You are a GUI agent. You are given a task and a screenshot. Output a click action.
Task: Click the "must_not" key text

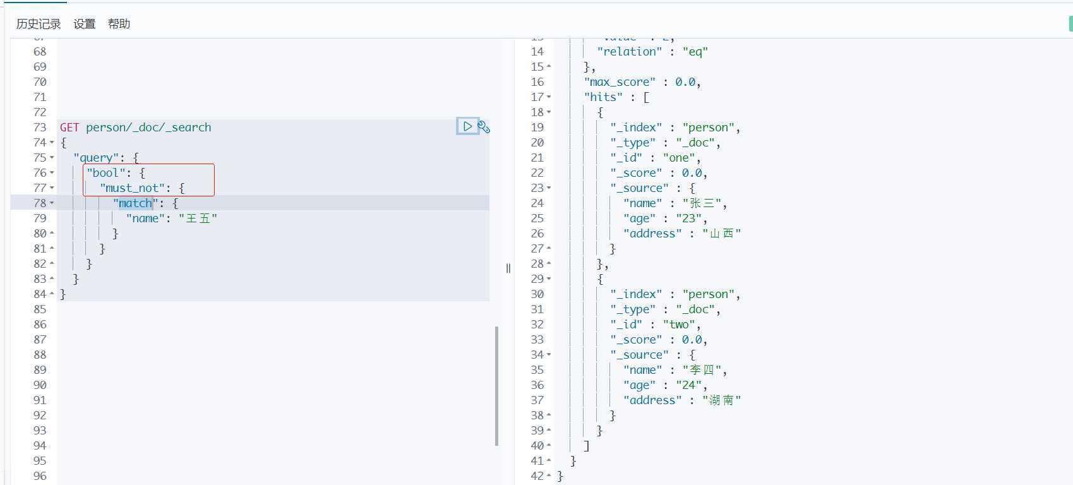133,188
